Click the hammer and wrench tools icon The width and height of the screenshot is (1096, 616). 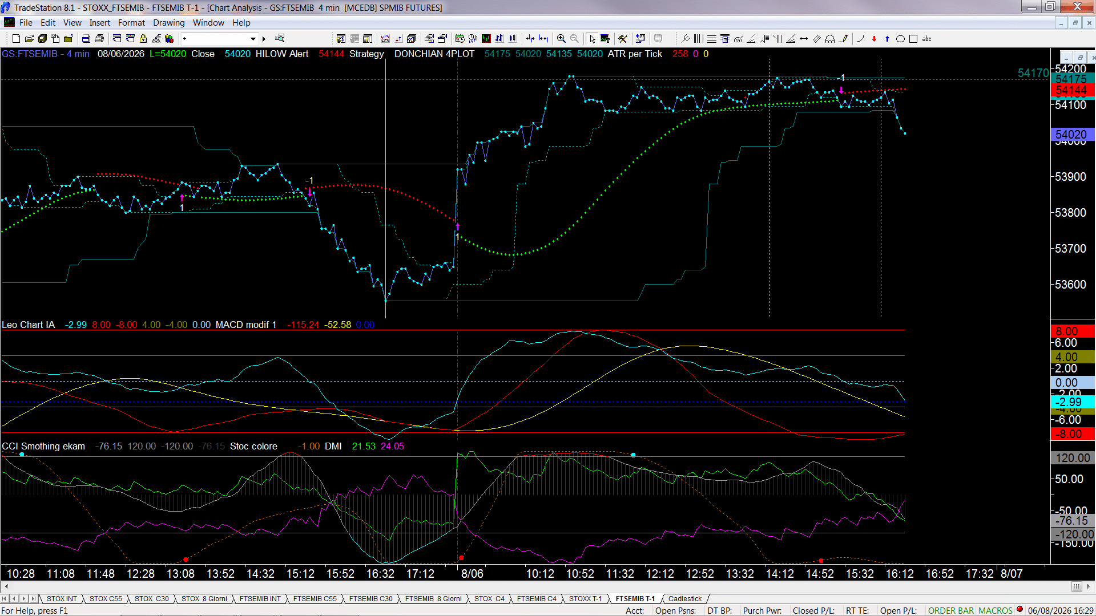[x=623, y=39]
